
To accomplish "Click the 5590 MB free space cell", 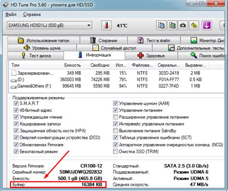I will pos(101,86).
